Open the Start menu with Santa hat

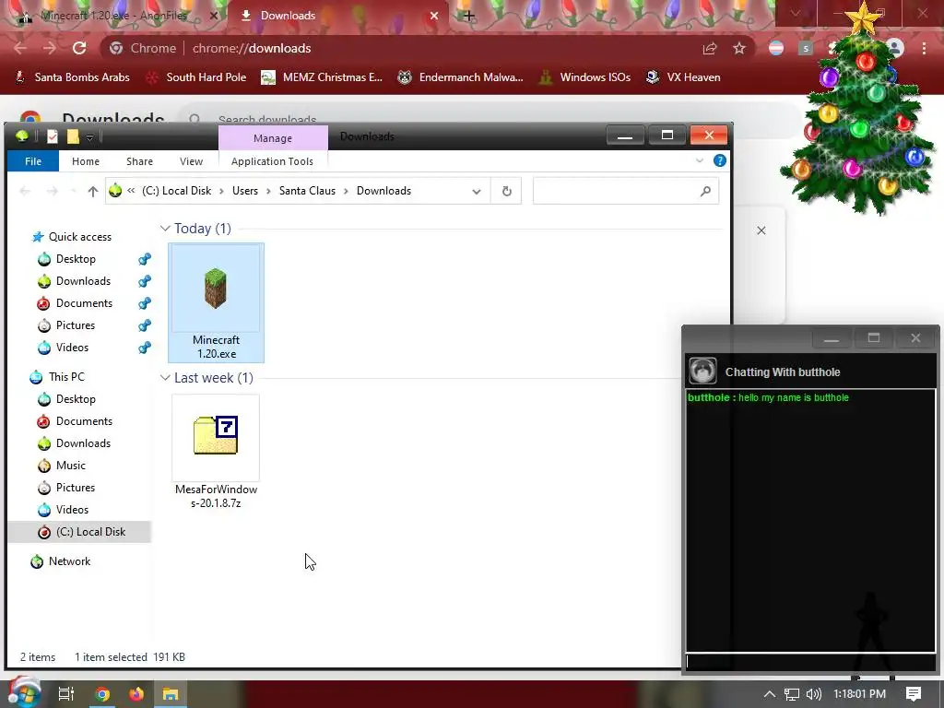pos(23,693)
